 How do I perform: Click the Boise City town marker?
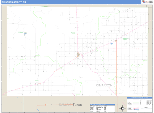click(79, 54)
